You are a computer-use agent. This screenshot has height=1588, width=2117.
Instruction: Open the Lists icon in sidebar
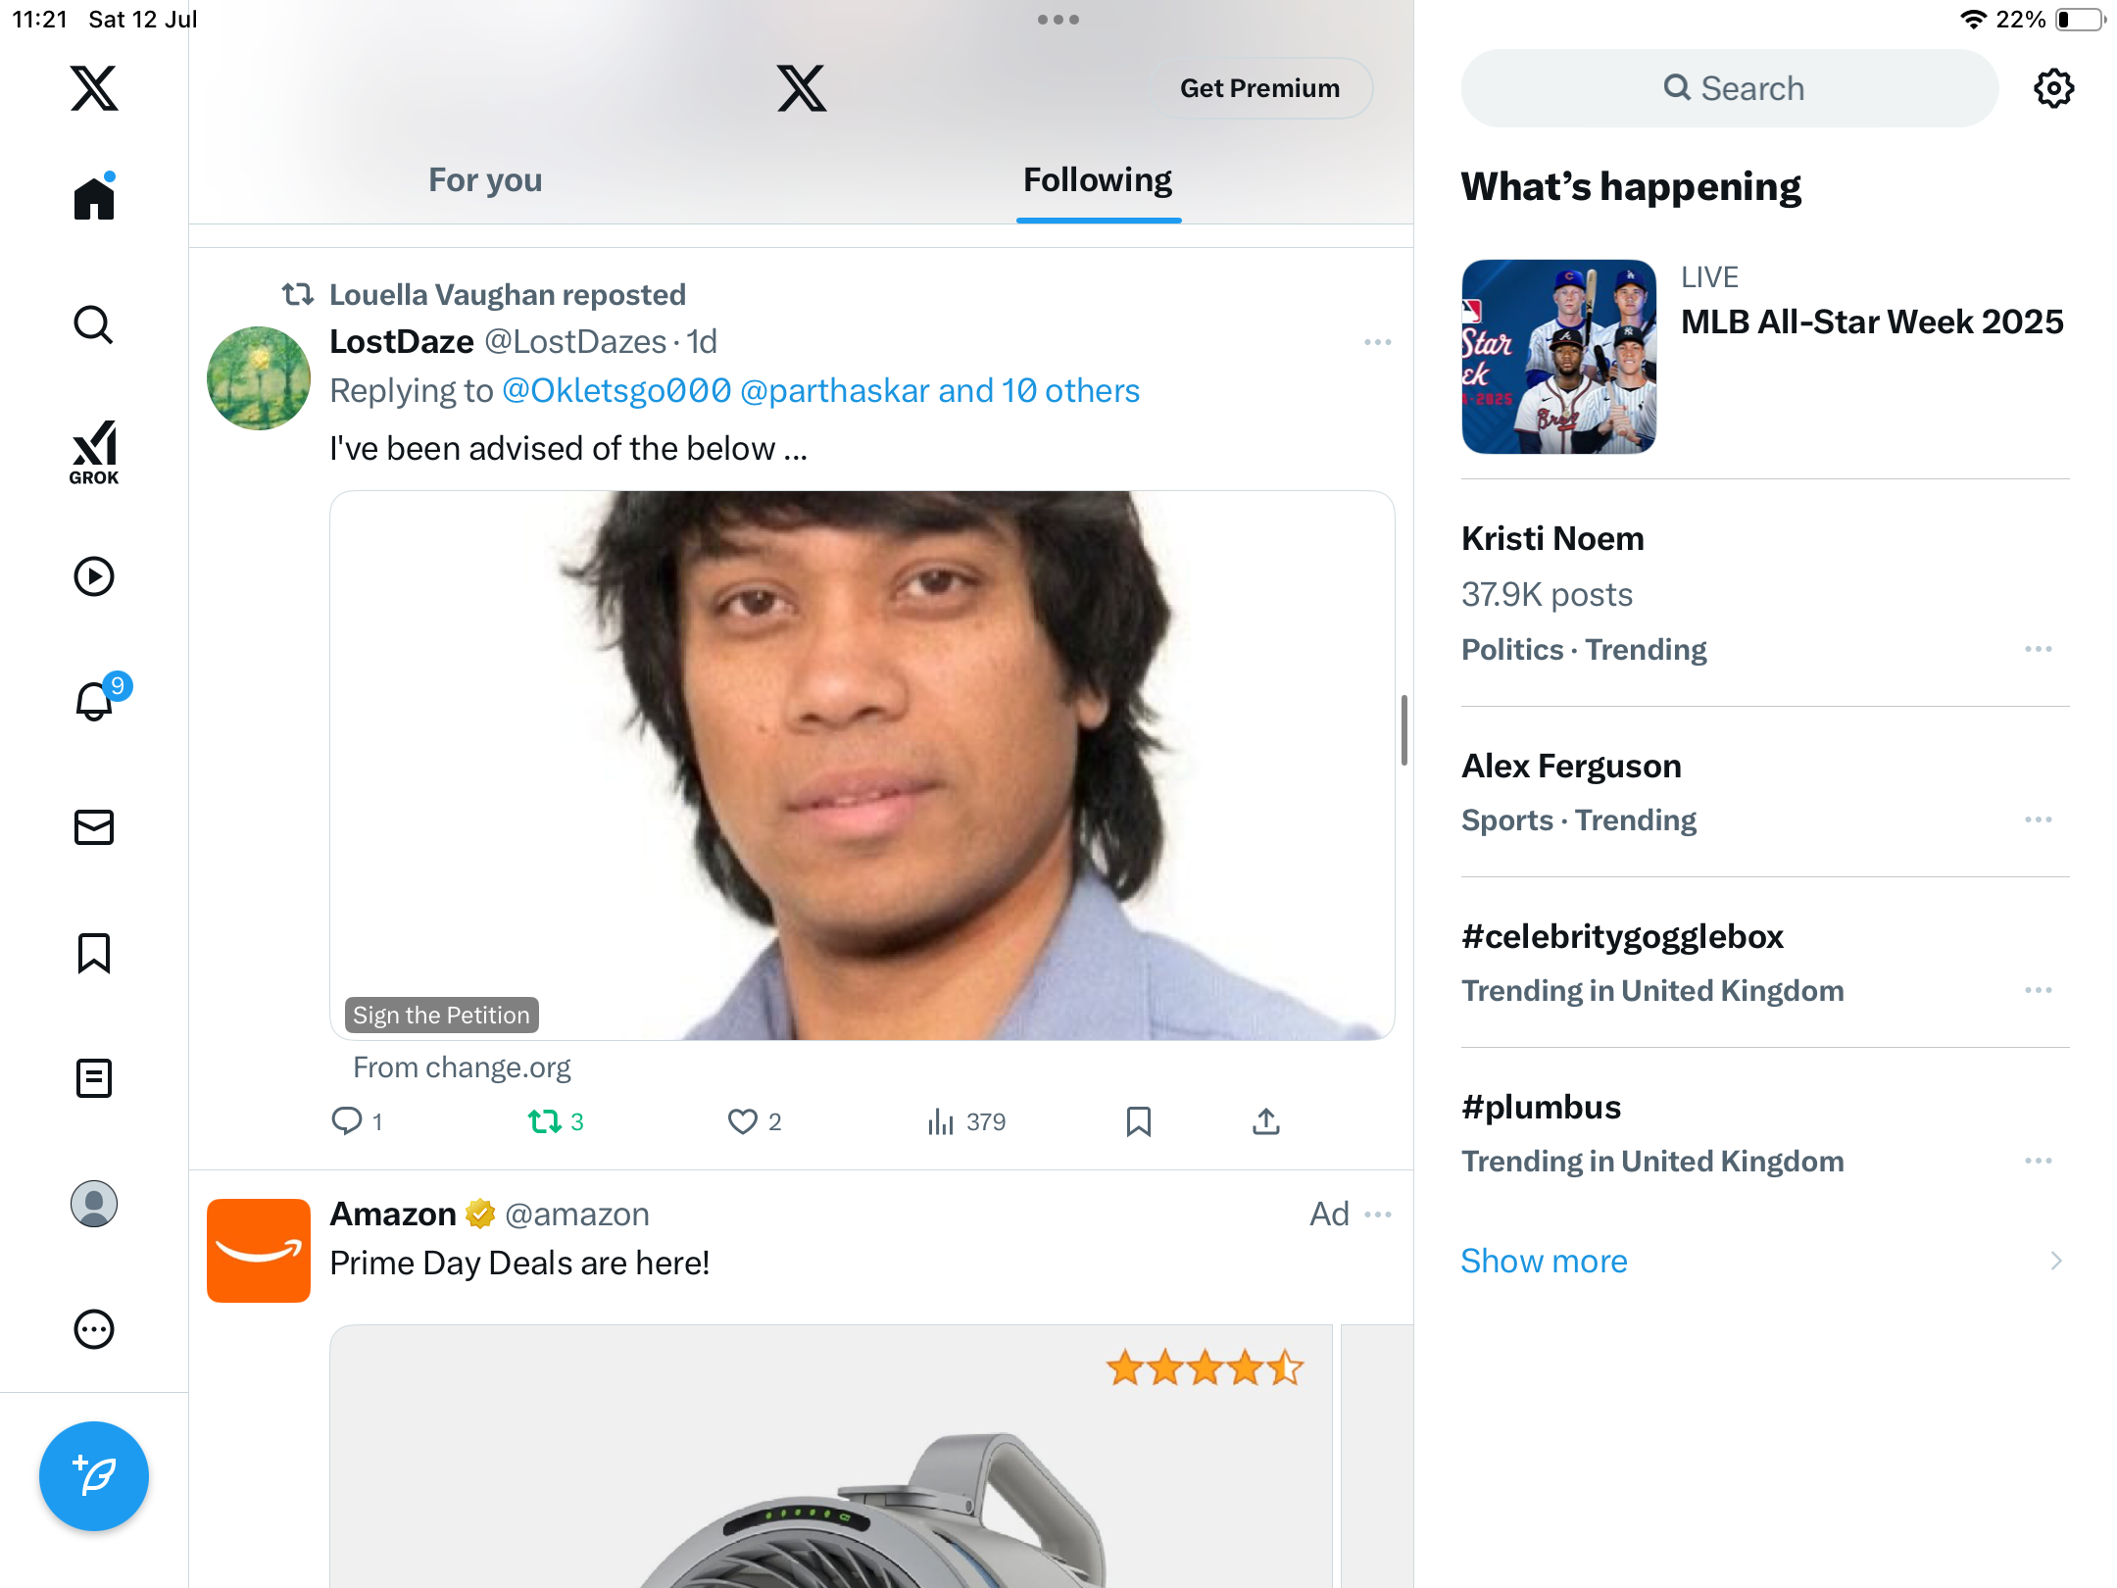[x=94, y=1078]
